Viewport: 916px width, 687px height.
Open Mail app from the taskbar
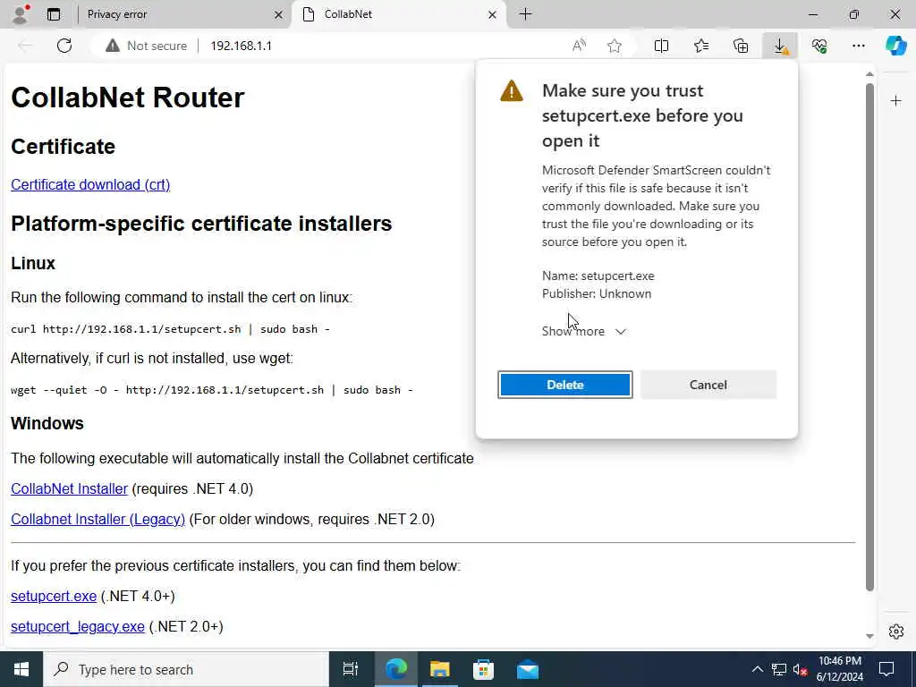coord(528,669)
